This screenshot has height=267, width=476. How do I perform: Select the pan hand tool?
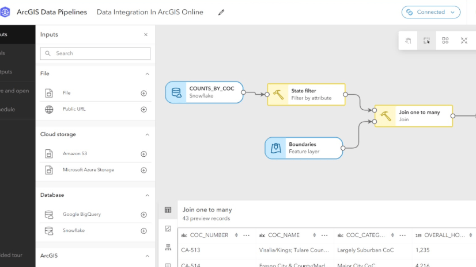[408, 41]
